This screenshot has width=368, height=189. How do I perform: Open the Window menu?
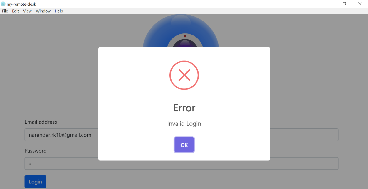pos(43,11)
